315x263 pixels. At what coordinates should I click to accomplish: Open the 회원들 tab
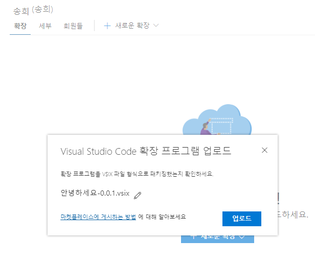(73, 26)
